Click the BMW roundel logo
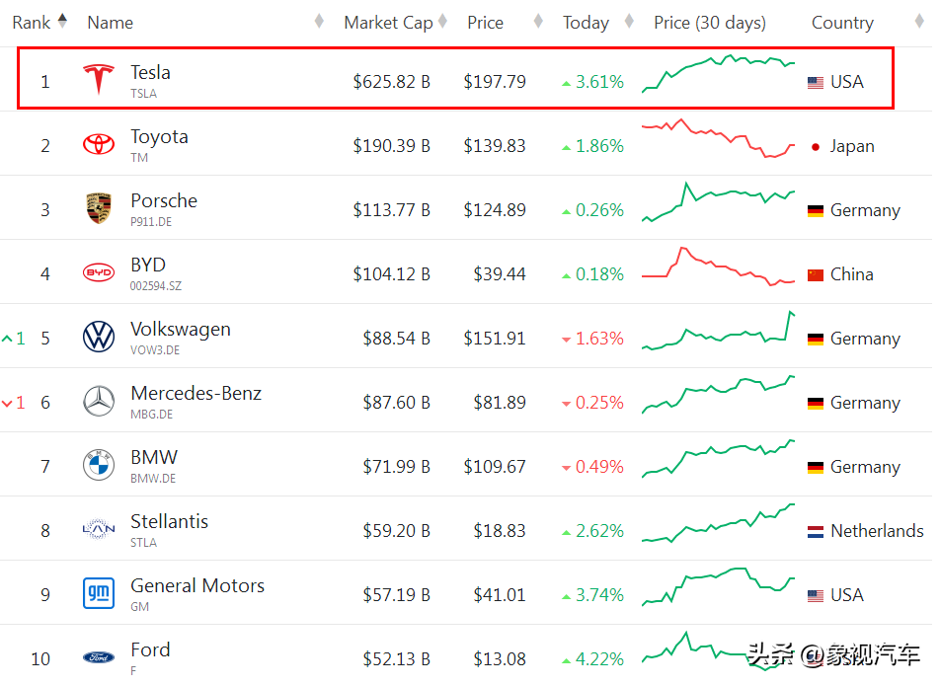 click(x=99, y=464)
